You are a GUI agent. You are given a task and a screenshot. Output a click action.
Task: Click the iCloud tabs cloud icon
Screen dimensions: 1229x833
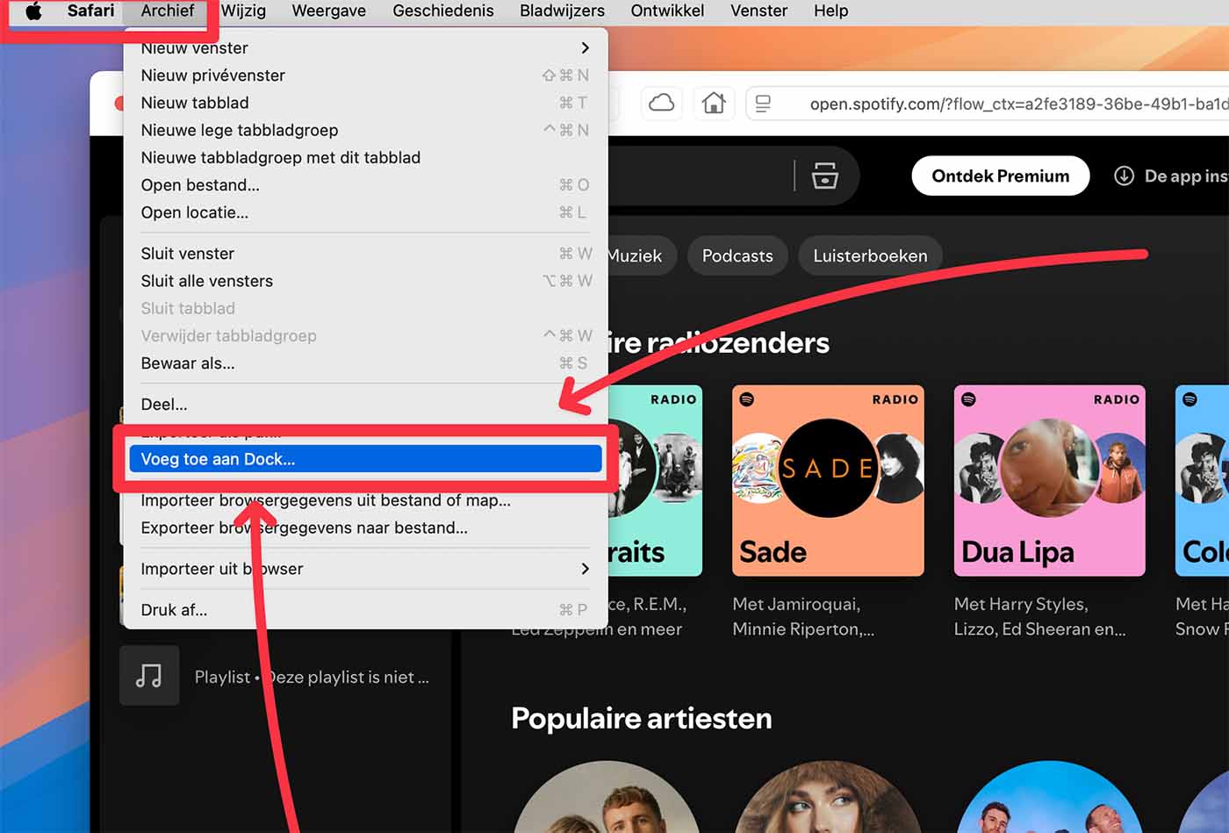coord(661,104)
